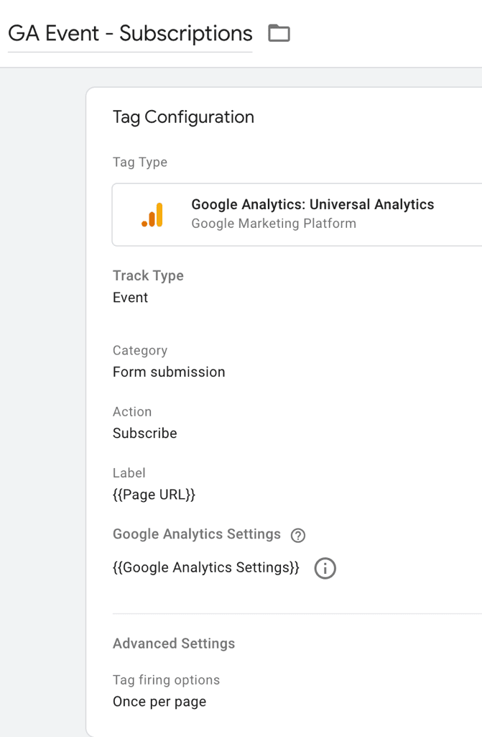Click the Tag firing options label
Viewport: 482px width, 737px height.
[166, 679]
